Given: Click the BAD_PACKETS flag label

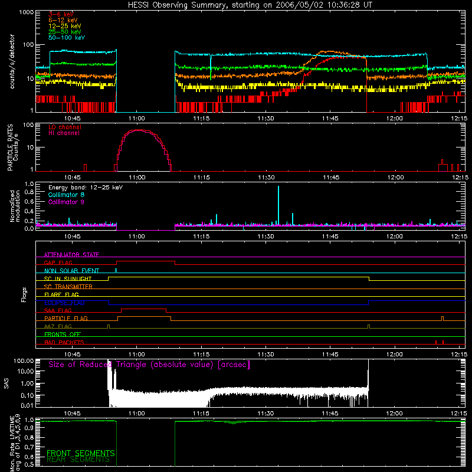Looking at the screenshot, I should point(64,343).
